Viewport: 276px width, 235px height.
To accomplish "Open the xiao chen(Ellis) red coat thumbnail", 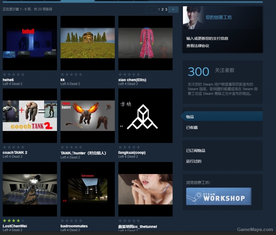I will tap(145, 43).
